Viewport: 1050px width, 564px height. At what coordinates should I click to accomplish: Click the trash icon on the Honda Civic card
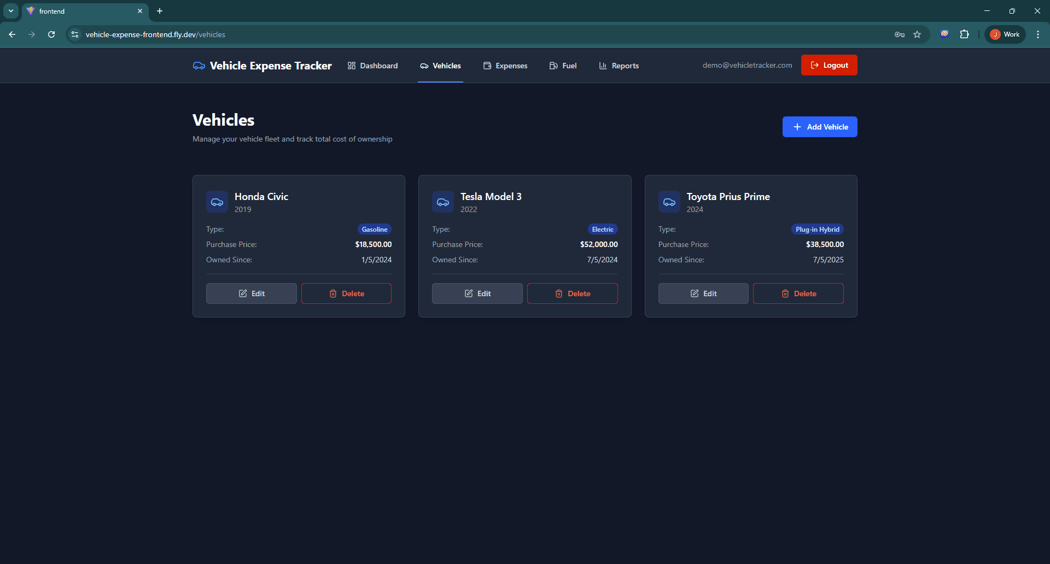pos(333,293)
